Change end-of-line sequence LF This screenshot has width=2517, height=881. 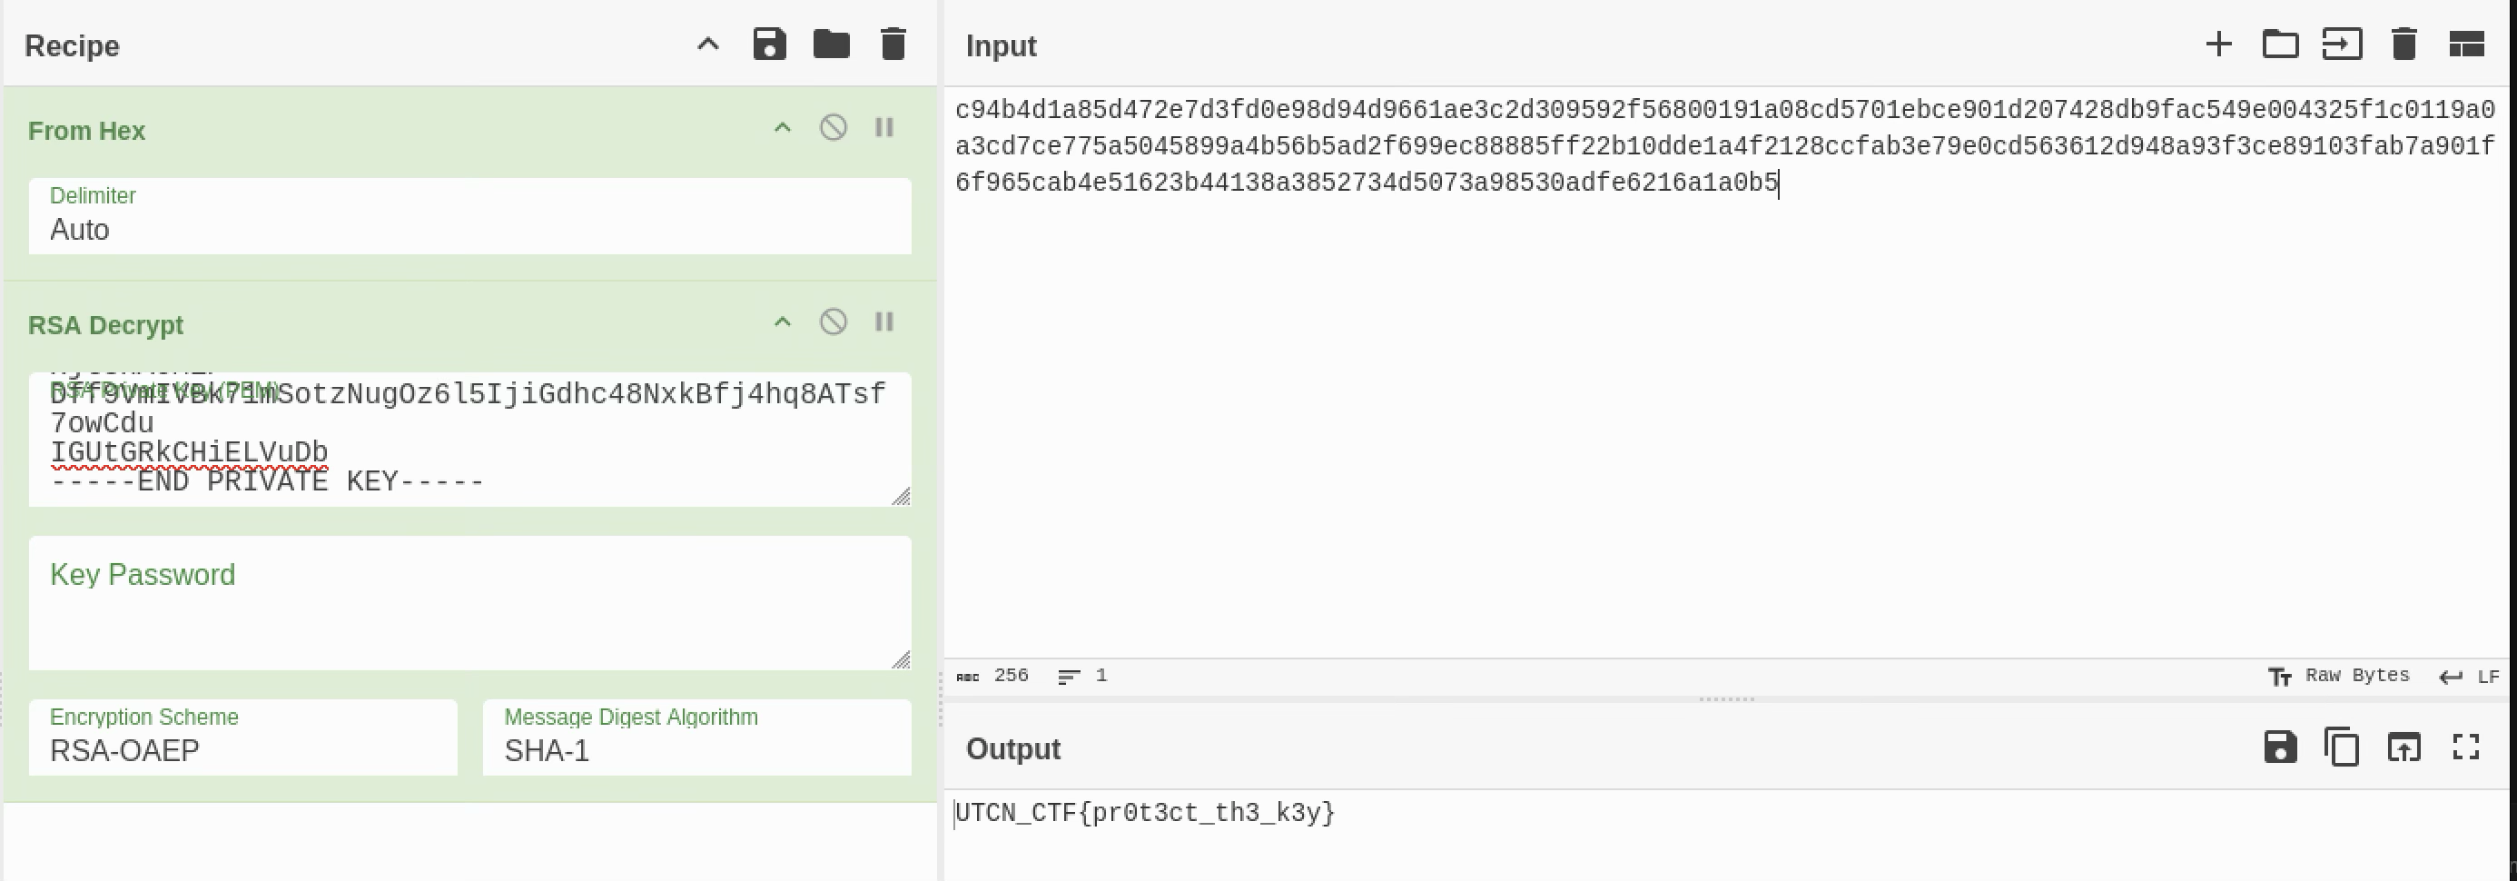click(x=2469, y=676)
